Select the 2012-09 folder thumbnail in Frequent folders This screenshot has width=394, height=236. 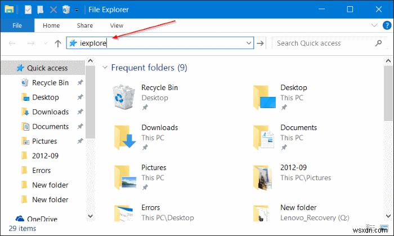click(263, 177)
